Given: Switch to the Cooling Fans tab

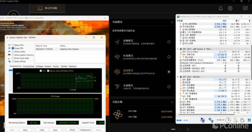Looking at the screenshot, I should [28, 66].
